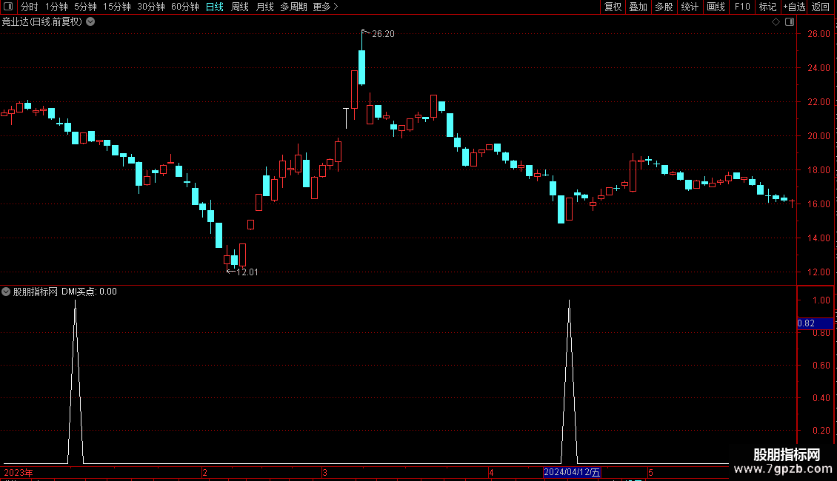Switch to 周线 weekly chart
Image resolution: width=837 pixels, height=481 pixels.
pyautogui.click(x=240, y=7)
